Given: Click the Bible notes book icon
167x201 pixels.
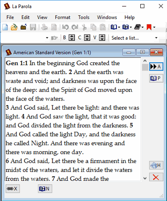Looking at the screenshot, I should (x=125, y=27).
